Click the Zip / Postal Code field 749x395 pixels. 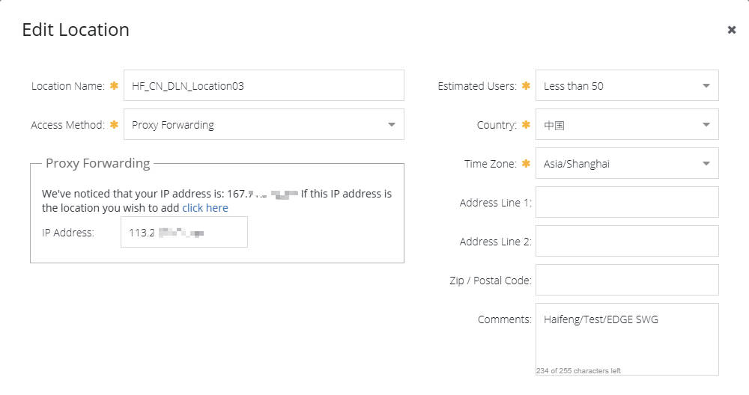point(627,280)
